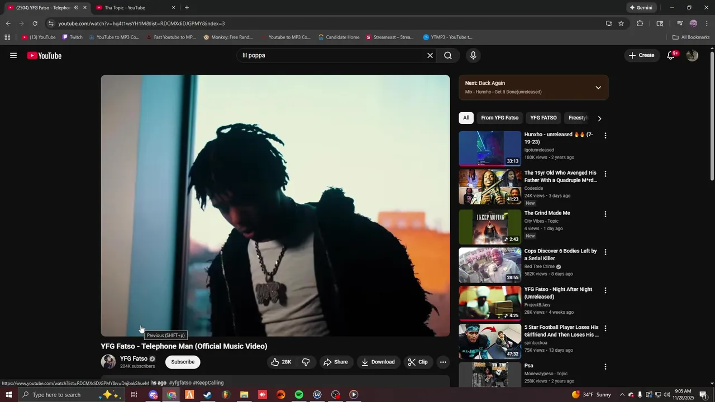Bookmark this page with star icon
The height and width of the screenshot is (402, 715).
pos(621,23)
